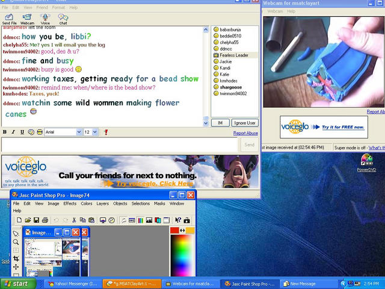Swap foreground and background colors arrow

pyautogui.click(x=182, y=230)
